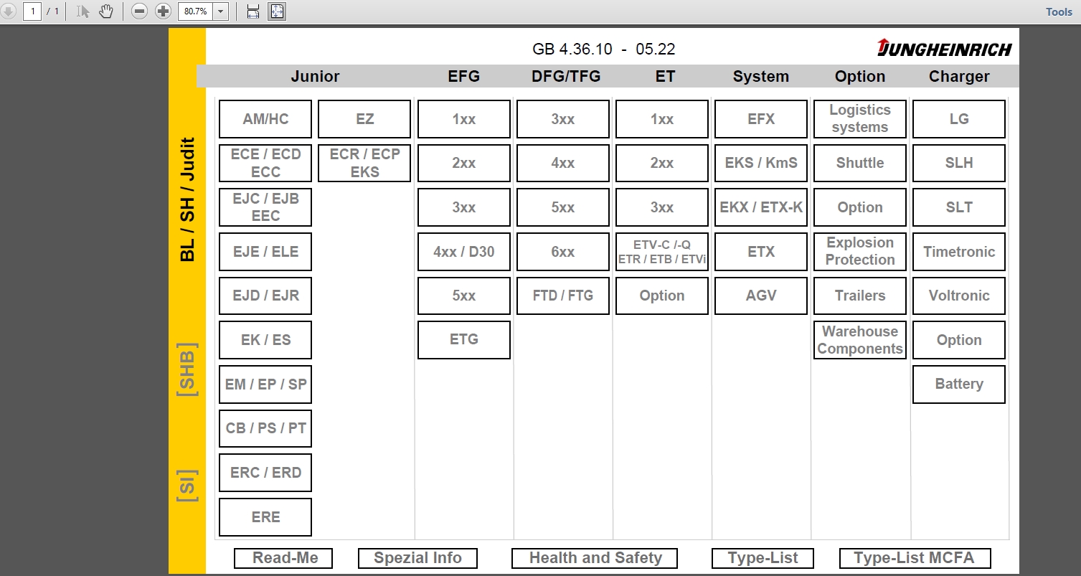
Task: Open the ETX system box
Action: pos(761,252)
